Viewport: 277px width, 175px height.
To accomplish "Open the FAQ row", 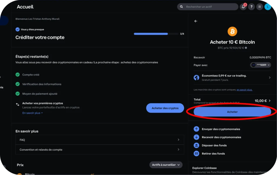I will (100, 140).
